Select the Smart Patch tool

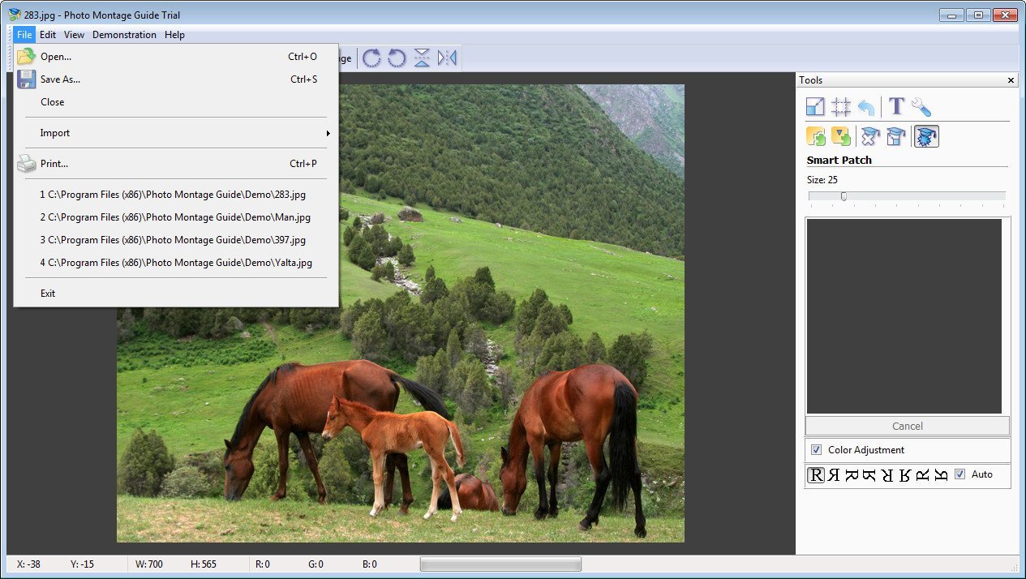[925, 135]
